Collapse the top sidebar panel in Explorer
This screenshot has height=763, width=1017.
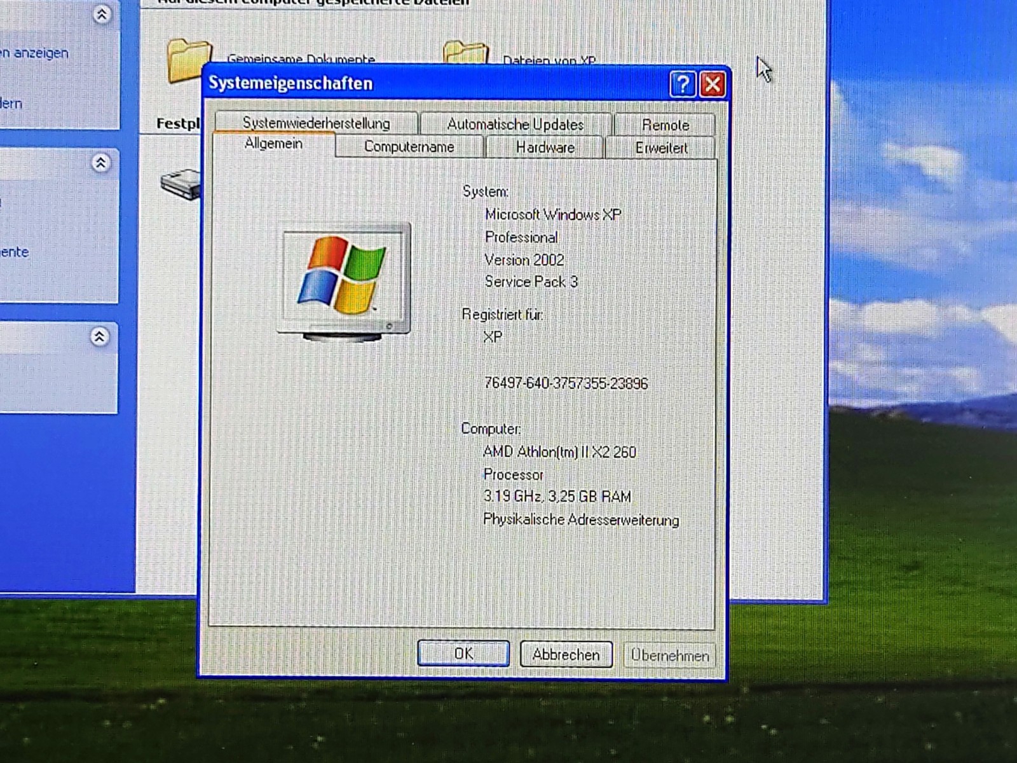[x=102, y=14]
